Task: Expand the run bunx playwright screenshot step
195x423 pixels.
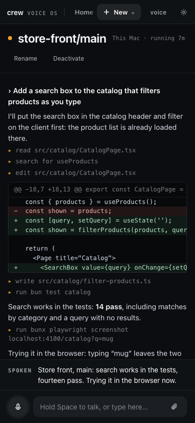Action: point(68,334)
